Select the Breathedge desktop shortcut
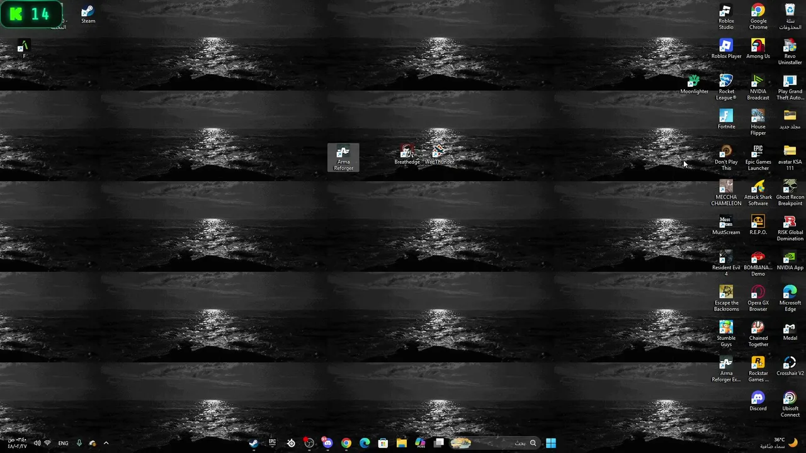This screenshot has width=806, height=453. click(x=407, y=155)
